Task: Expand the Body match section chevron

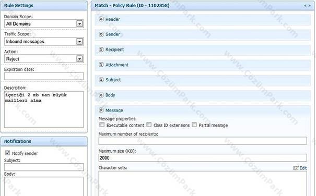Action: point(101,95)
